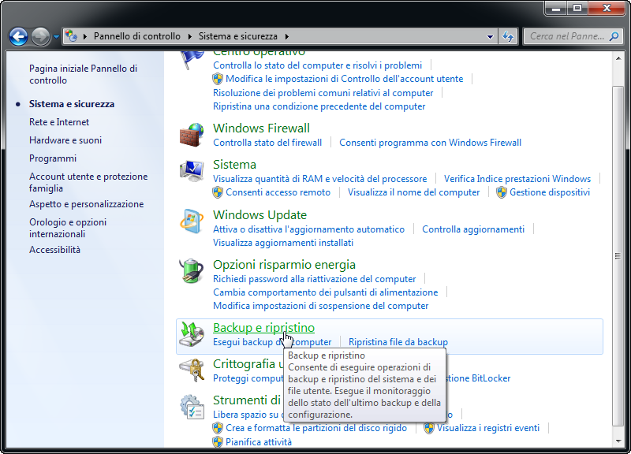Select the Backup e ripristino drive icon
The image size is (631, 454).
point(192,333)
